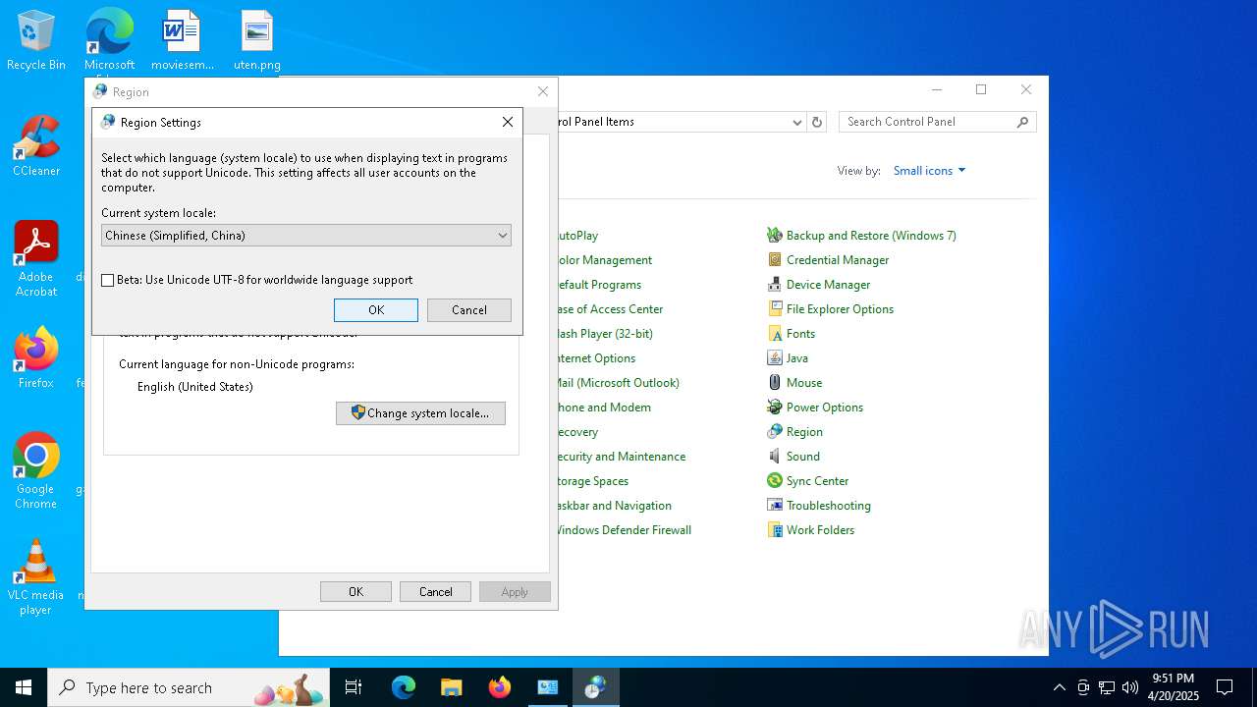
Task: Click Cancel in Region Settings dialog
Action: point(469,310)
